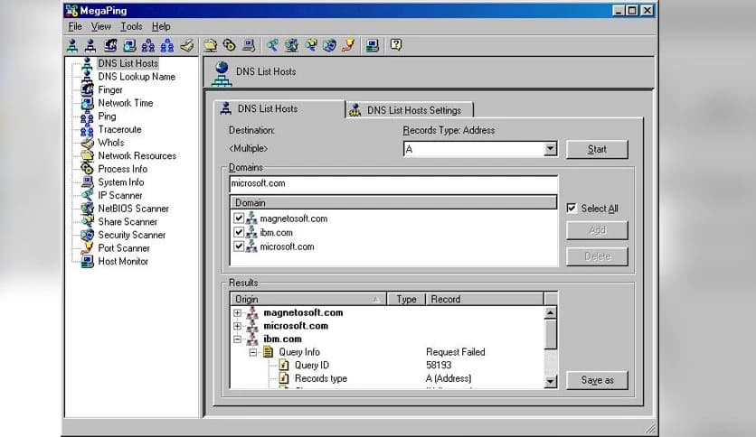The width and height of the screenshot is (756, 437).
Task: Click the help question mark toolbar icon
Action: (395, 45)
